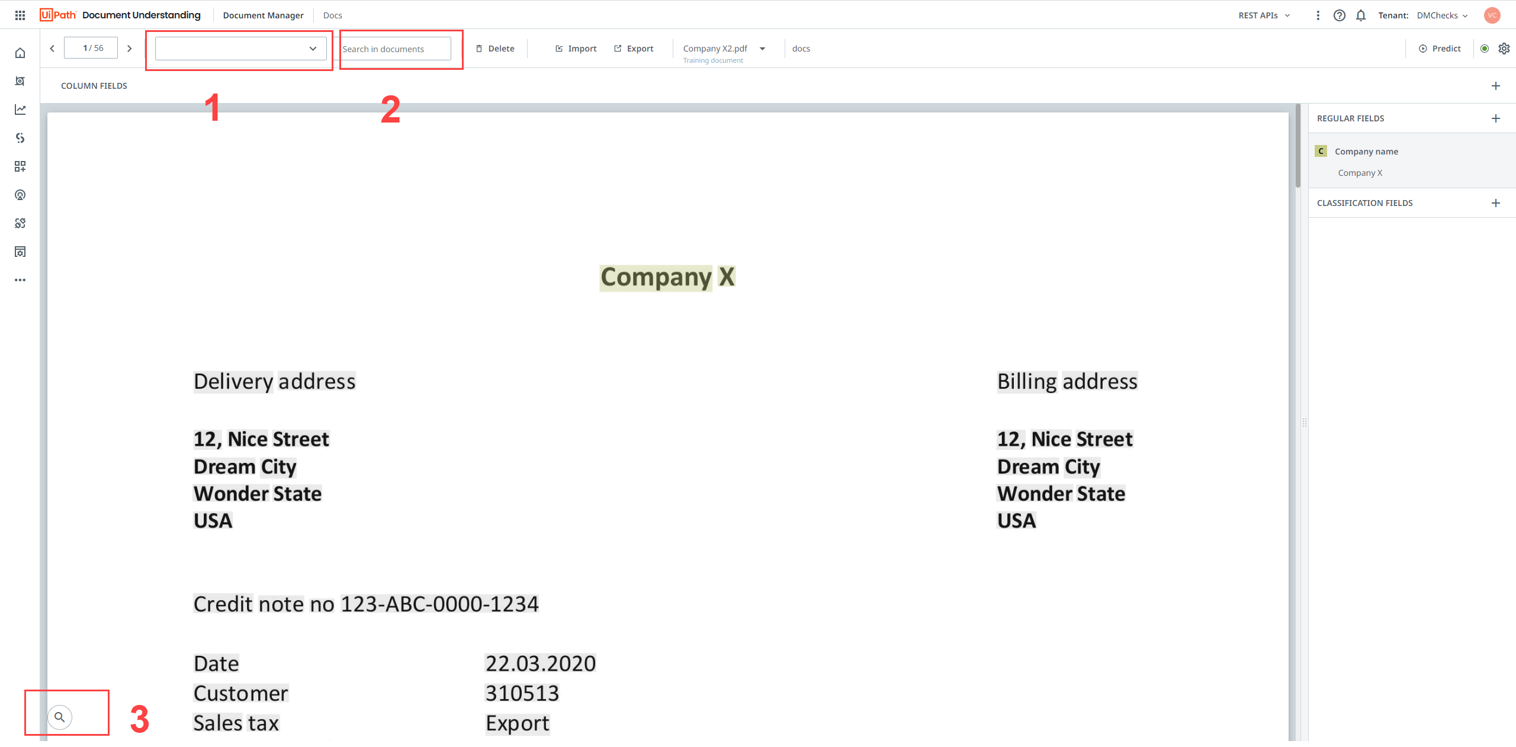Click the green status indicator

(x=1485, y=49)
